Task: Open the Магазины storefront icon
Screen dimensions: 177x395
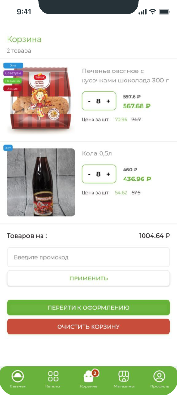Action: 124,377
